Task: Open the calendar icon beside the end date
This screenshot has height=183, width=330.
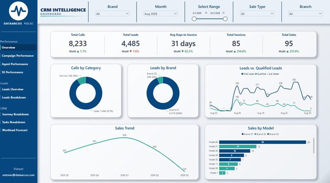Action: (224, 13)
